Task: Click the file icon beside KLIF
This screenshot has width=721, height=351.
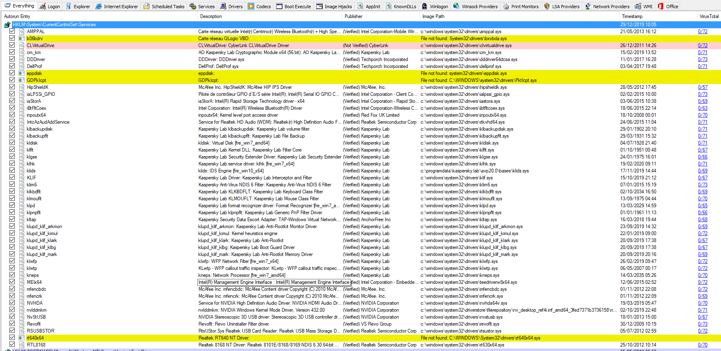Action: (22, 178)
